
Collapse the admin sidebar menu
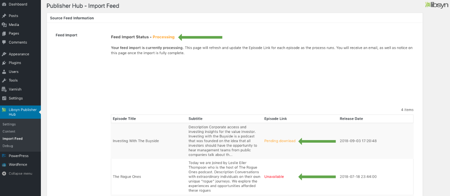20,173
